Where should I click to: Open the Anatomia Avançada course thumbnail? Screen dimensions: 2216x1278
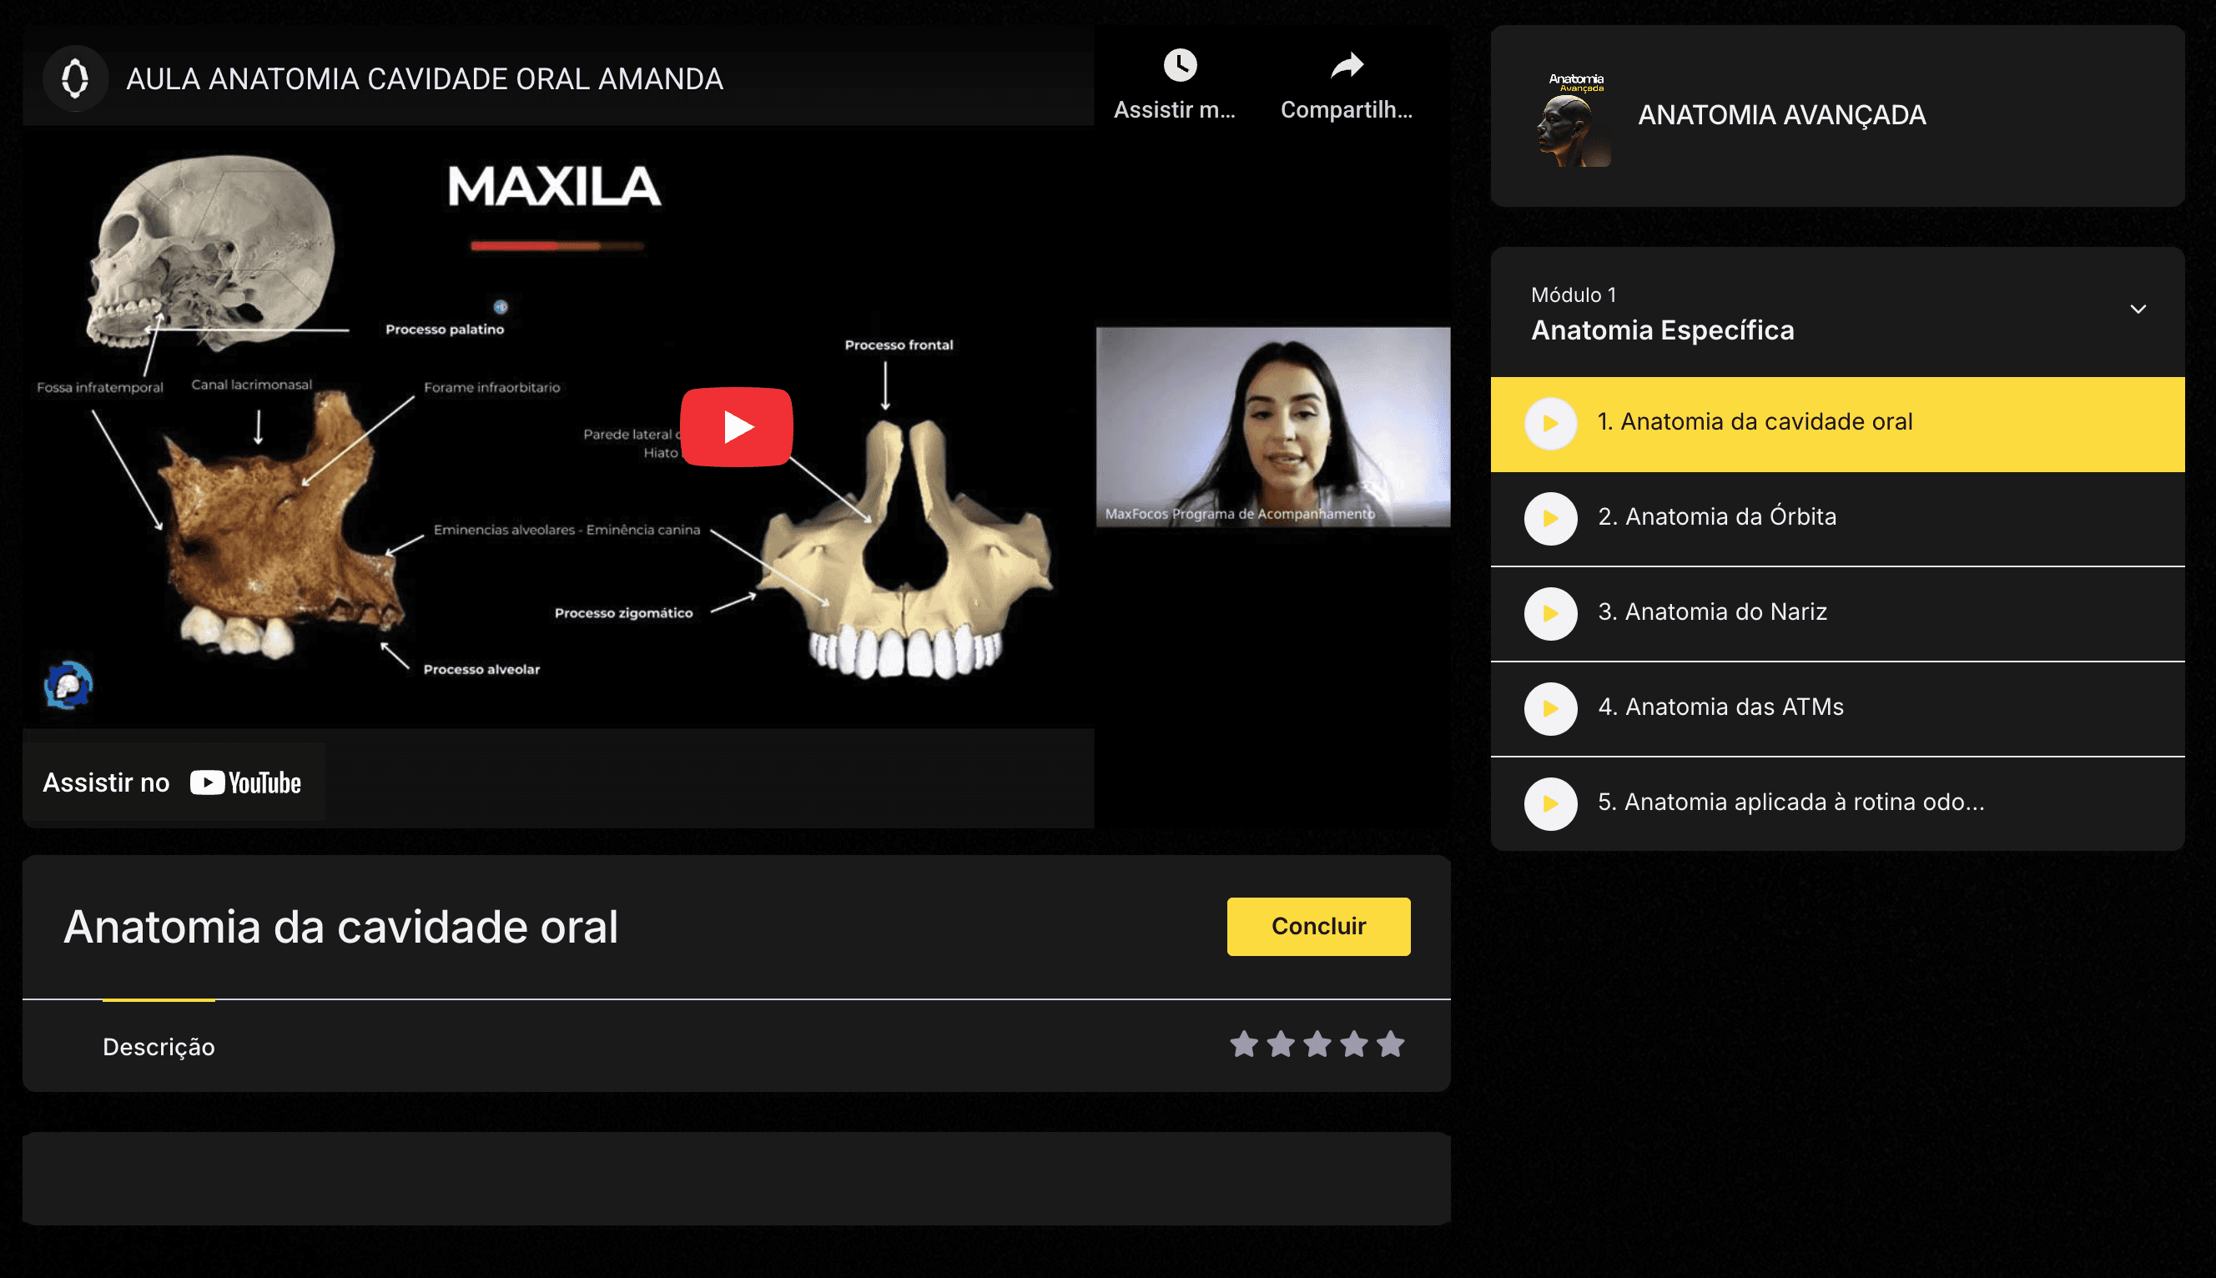1575,119
